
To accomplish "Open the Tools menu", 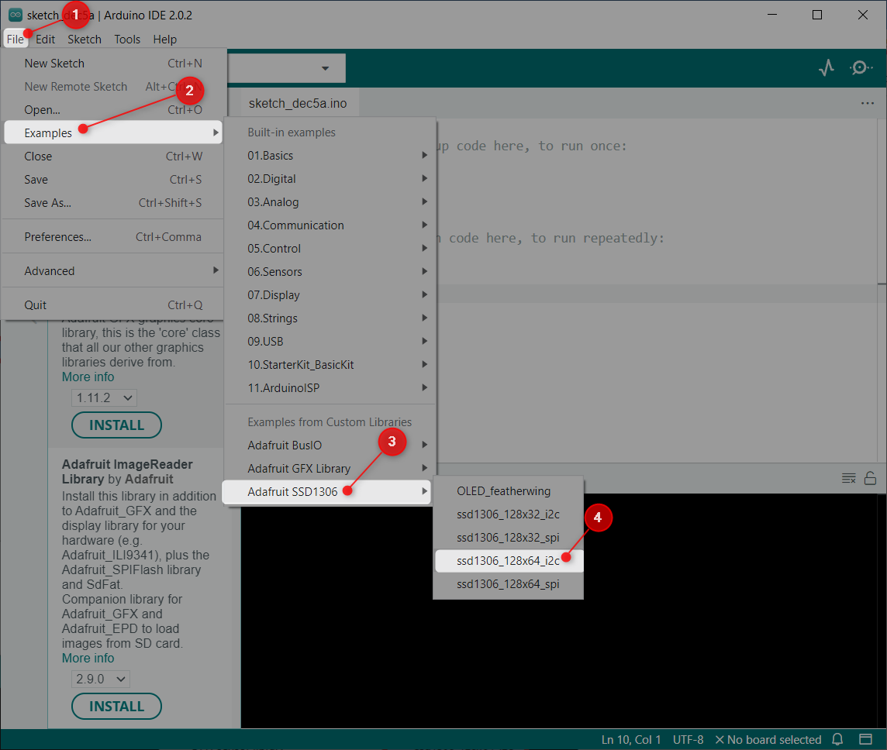I will click(127, 39).
